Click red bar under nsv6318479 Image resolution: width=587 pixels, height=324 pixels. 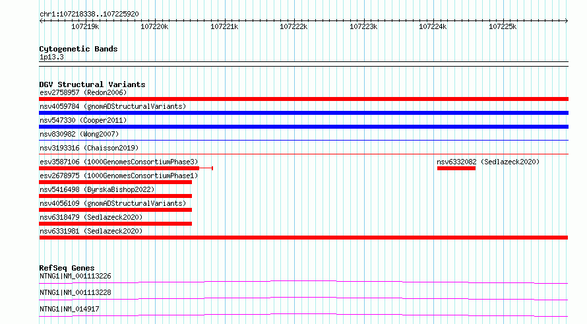(x=115, y=224)
